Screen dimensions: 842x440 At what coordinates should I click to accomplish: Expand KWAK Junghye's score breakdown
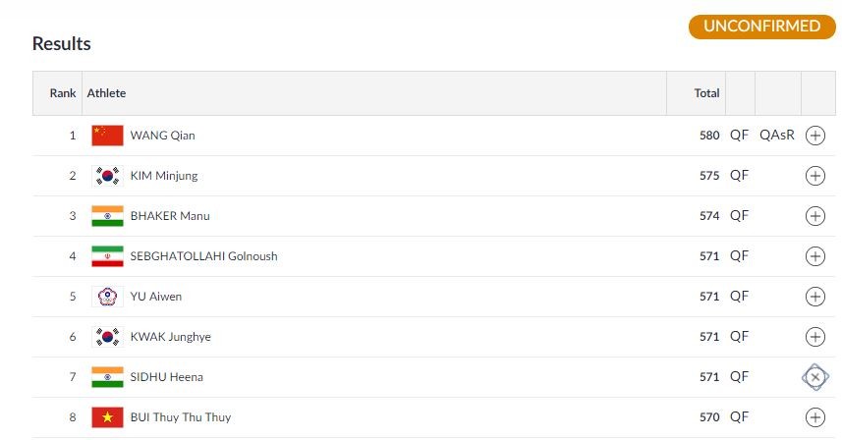815,337
